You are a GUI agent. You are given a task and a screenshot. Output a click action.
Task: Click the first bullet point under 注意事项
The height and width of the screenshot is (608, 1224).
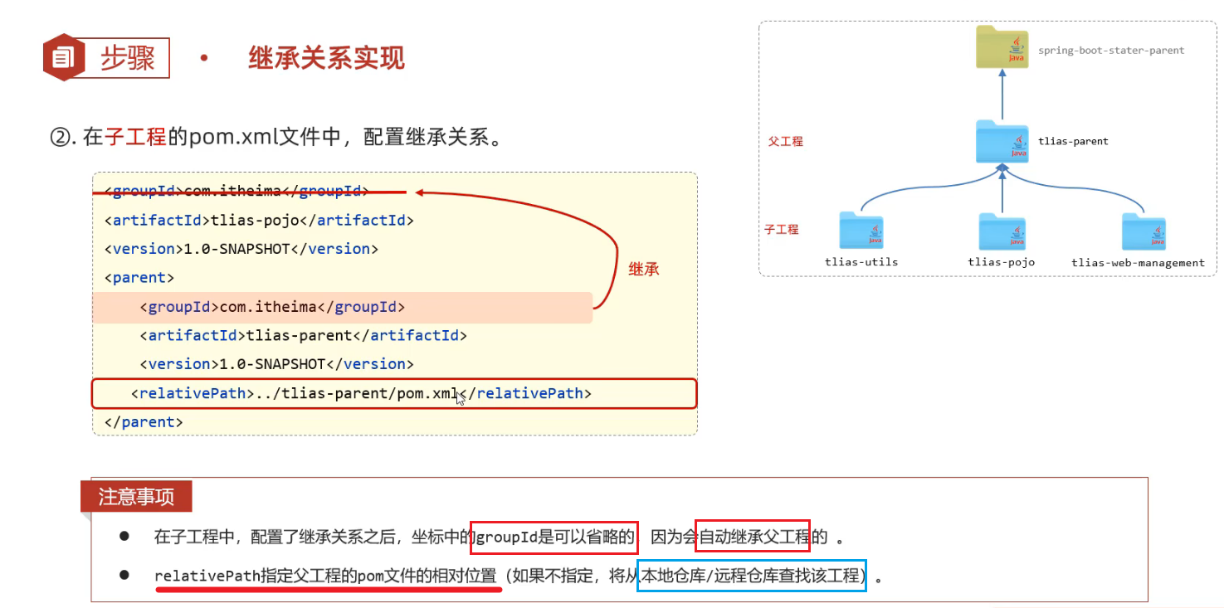tap(124, 537)
